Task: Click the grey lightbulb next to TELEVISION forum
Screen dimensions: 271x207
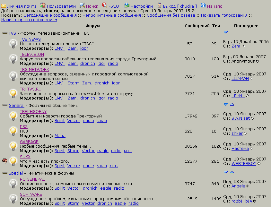Action: tap(13, 59)
